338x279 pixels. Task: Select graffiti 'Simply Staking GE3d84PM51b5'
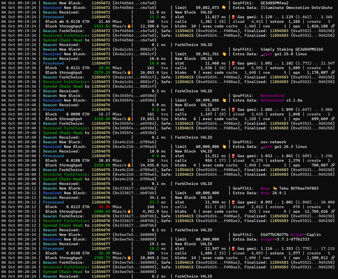[292, 49]
